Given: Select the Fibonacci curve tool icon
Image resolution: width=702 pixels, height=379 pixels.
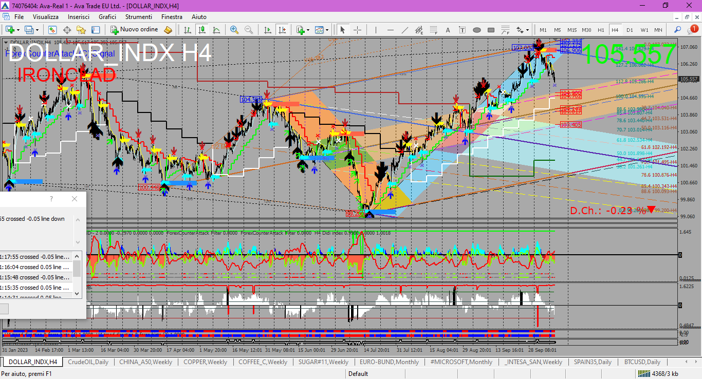Looking at the screenshot, I should (506, 30).
